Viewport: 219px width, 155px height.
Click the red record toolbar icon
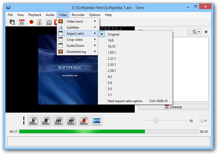[31, 22]
